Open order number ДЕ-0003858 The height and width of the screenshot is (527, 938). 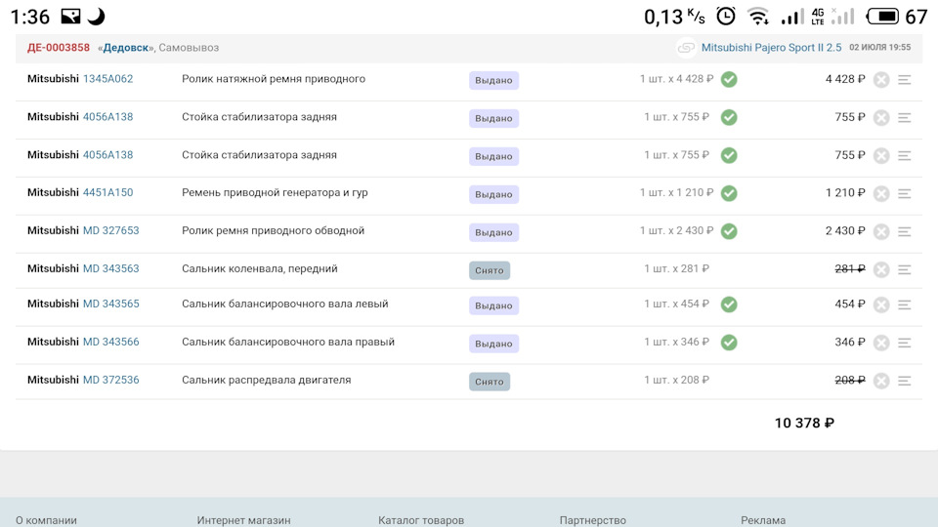pyautogui.click(x=59, y=48)
